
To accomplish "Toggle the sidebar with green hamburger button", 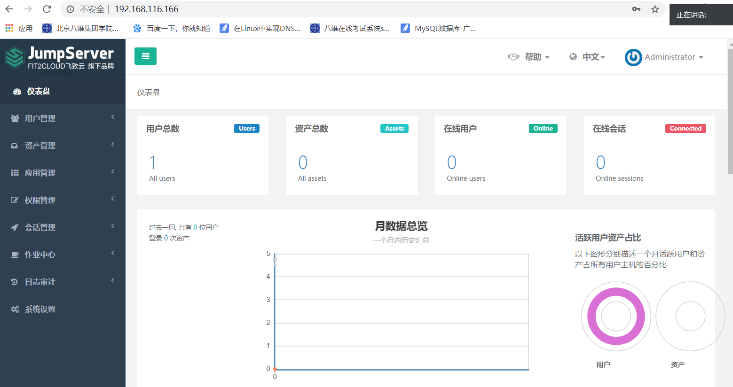I will click(145, 55).
